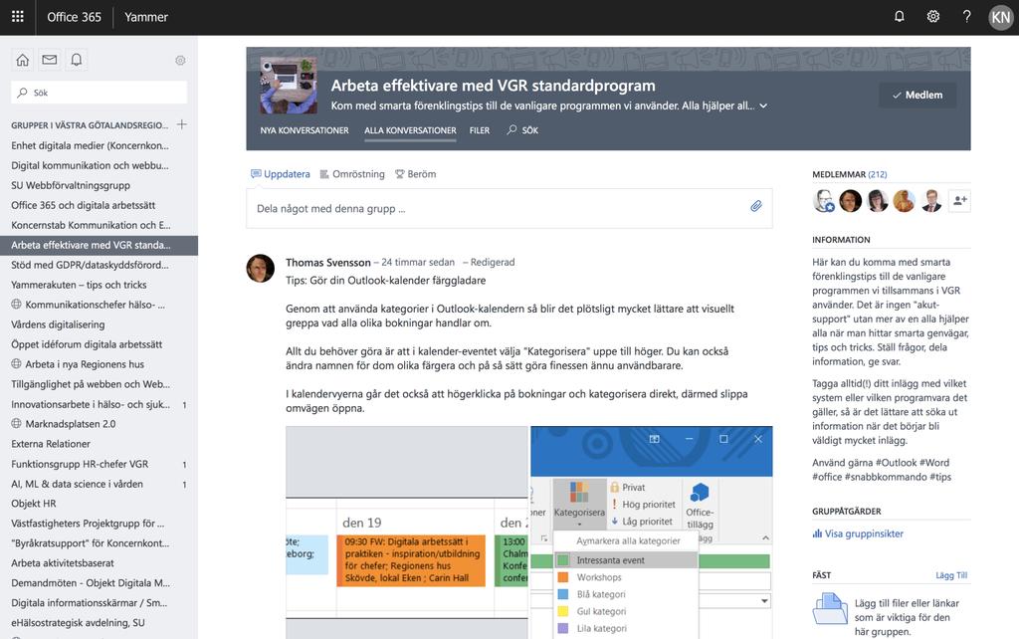Viewport: 1019px width, 639px height.
Task: Open the Yammer link in header
Action: (x=146, y=17)
